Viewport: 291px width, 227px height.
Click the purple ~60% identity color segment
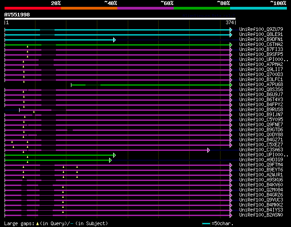pos(145,8)
